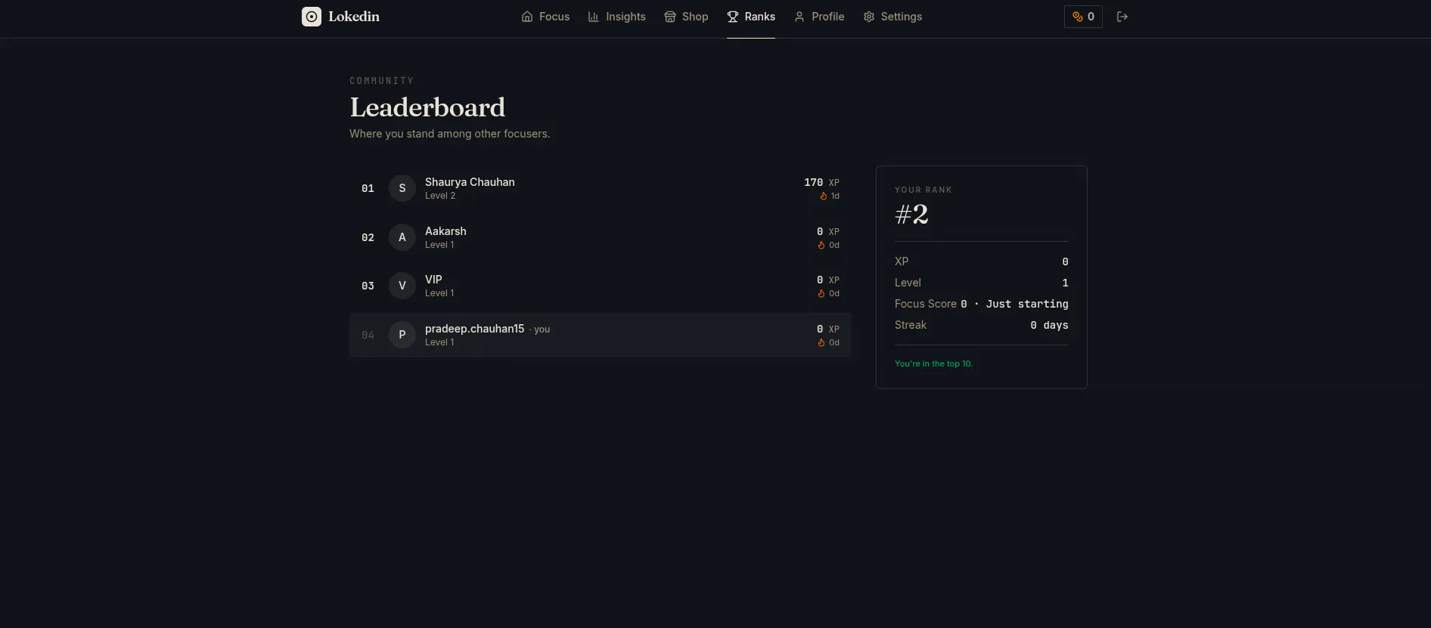Image resolution: width=1431 pixels, height=628 pixels.
Task: Click Aakarsh's A avatar
Action: 402,237
